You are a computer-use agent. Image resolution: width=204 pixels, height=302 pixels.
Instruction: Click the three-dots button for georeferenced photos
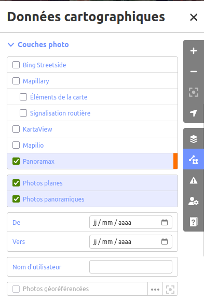tap(155, 289)
